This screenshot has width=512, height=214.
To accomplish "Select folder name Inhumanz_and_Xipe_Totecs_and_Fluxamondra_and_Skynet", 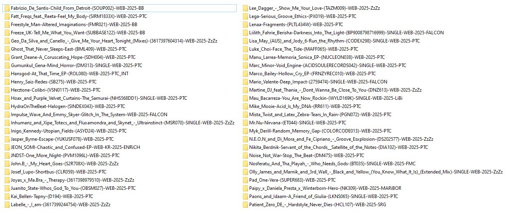I will pos(122,123).
